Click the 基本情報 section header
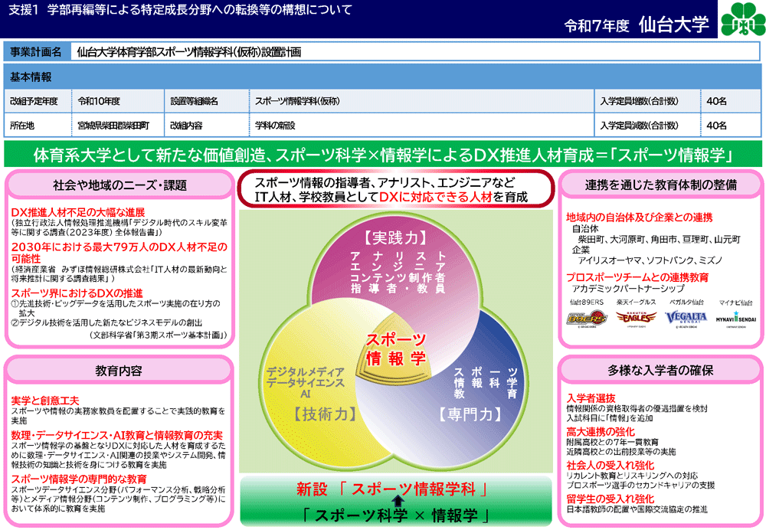This screenshot has height=530, width=766. (x=31, y=77)
